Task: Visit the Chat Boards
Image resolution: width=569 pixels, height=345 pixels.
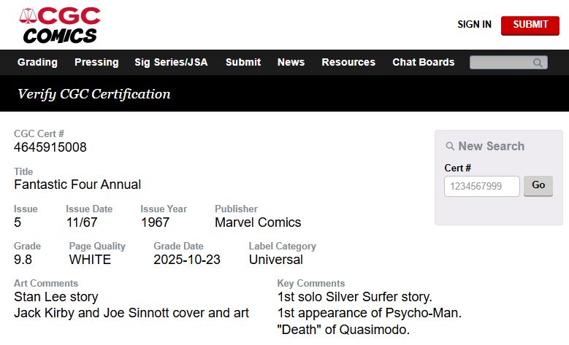Action: (424, 62)
